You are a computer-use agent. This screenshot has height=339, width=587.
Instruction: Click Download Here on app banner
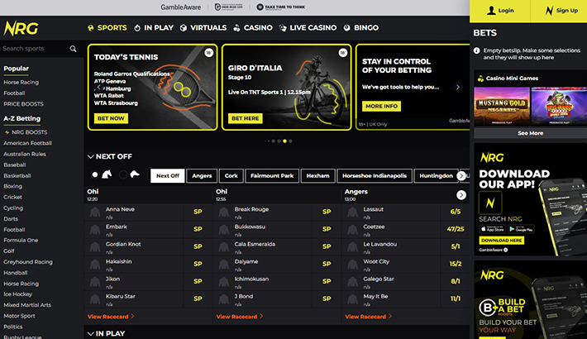501,241
